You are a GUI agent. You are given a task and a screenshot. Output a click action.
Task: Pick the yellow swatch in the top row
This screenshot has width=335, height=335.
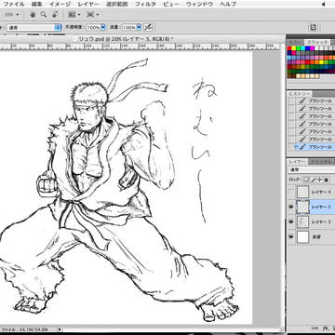point(294,48)
